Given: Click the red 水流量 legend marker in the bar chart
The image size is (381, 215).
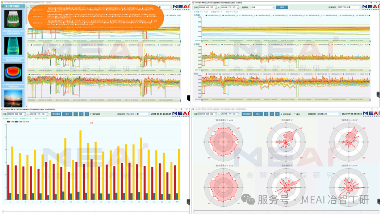Looking at the screenshot, I should pos(9,122).
